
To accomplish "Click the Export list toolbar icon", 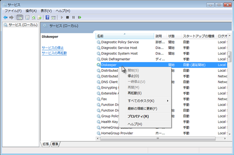I will pos(39,17).
